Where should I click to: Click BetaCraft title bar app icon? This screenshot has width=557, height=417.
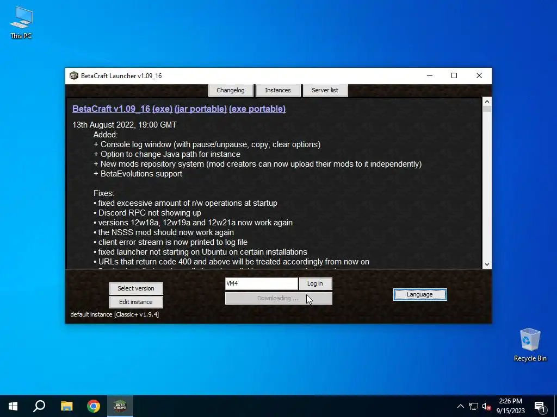[x=73, y=75]
